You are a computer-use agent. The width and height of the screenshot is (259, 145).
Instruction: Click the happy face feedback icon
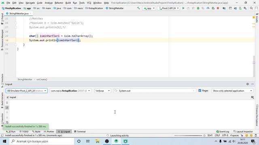(x=246, y=135)
